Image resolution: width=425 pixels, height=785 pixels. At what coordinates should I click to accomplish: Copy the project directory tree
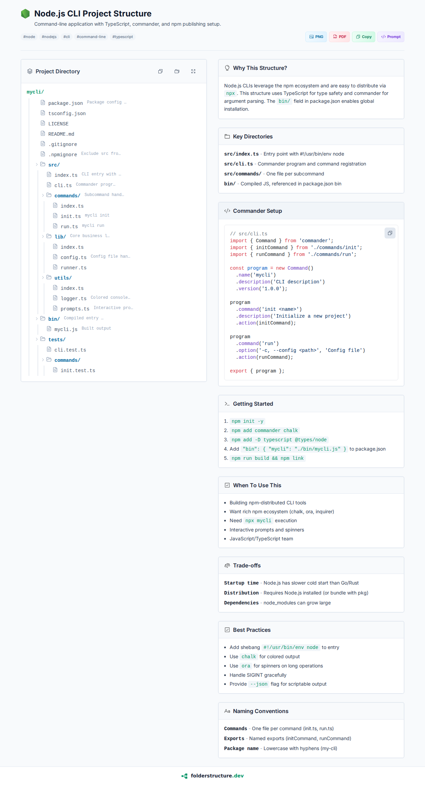coord(160,71)
